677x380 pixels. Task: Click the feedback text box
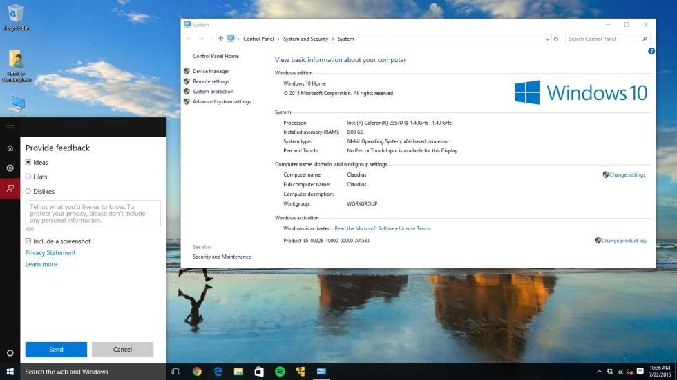click(x=93, y=213)
